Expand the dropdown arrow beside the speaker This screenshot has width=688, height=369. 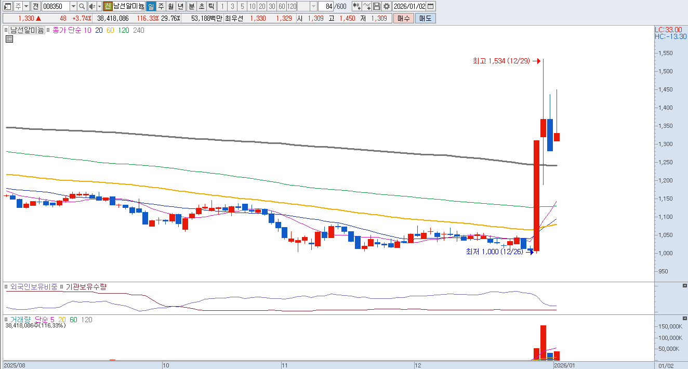[x=99, y=6]
